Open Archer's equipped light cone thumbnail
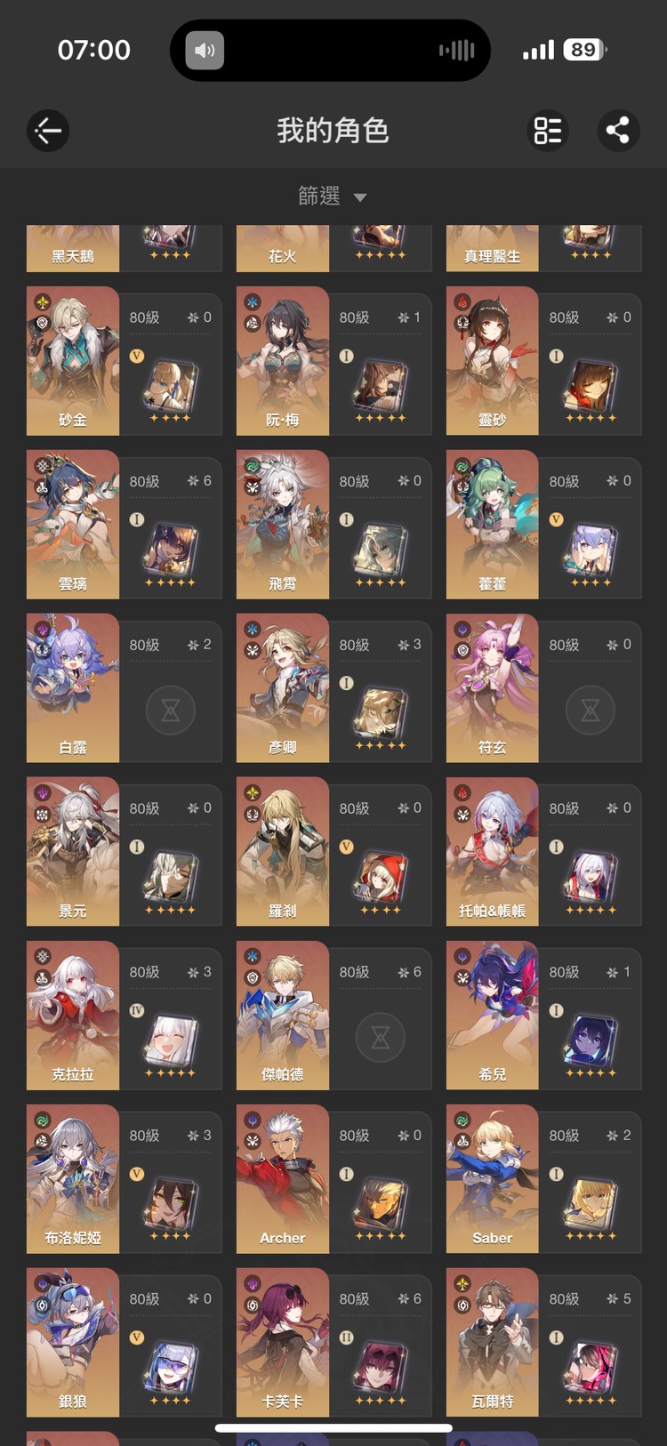 click(x=381, y=1203)
